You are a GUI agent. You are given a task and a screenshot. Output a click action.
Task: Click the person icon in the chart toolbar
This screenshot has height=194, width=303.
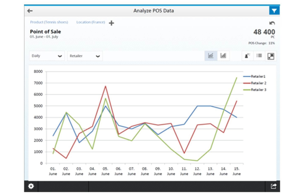click(x=248, y=56)
